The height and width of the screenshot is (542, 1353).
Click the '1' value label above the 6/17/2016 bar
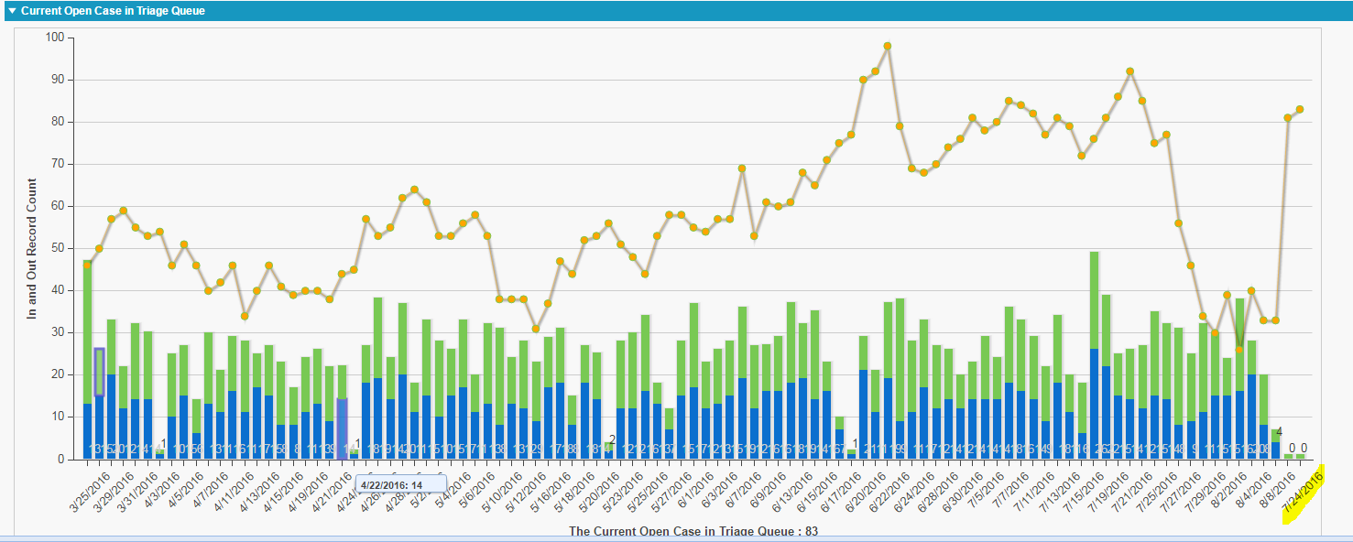(855, 443)
